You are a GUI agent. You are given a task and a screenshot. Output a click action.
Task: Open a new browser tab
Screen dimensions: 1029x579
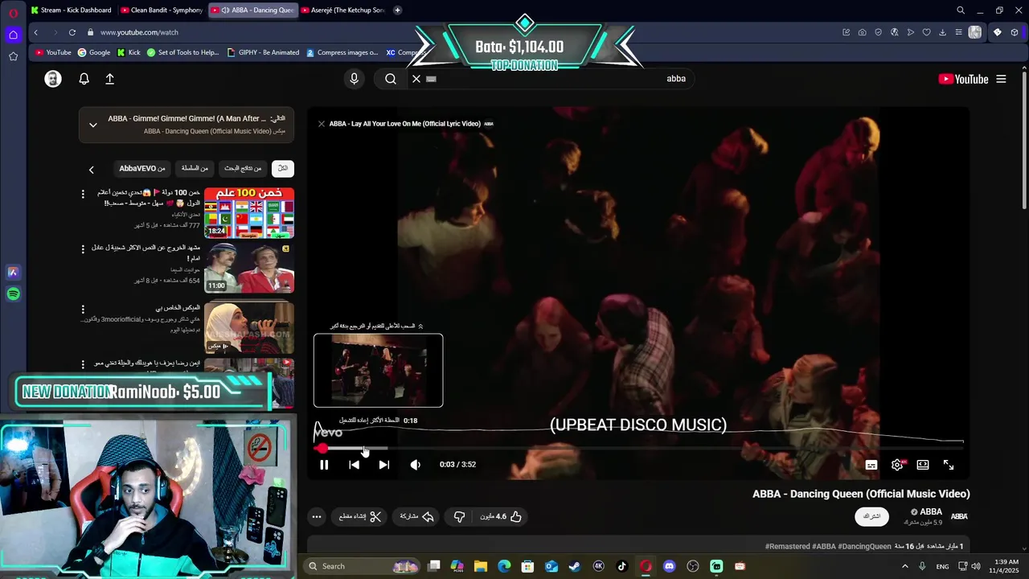click(397, 10)
